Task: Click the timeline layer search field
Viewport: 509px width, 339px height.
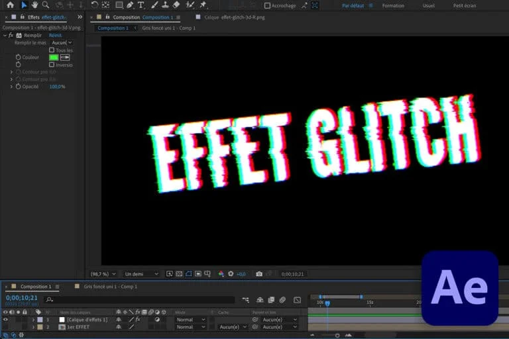Action: point(140,300)
